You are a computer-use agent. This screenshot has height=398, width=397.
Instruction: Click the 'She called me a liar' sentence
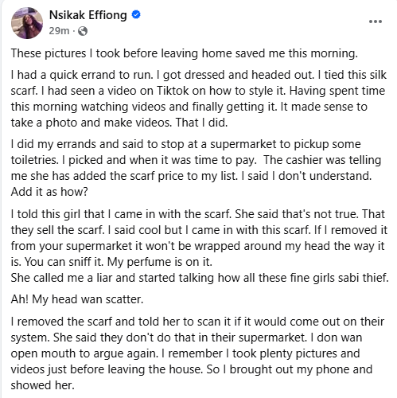(200, 278)
